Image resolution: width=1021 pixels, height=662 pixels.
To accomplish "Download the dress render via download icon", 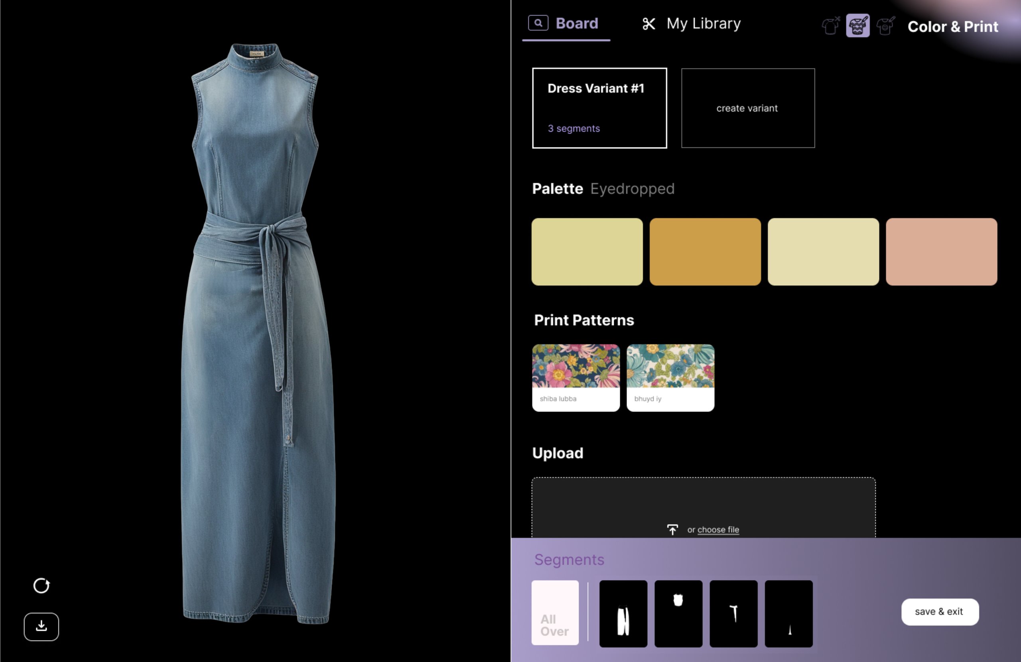I will click(x=41, y=627).
